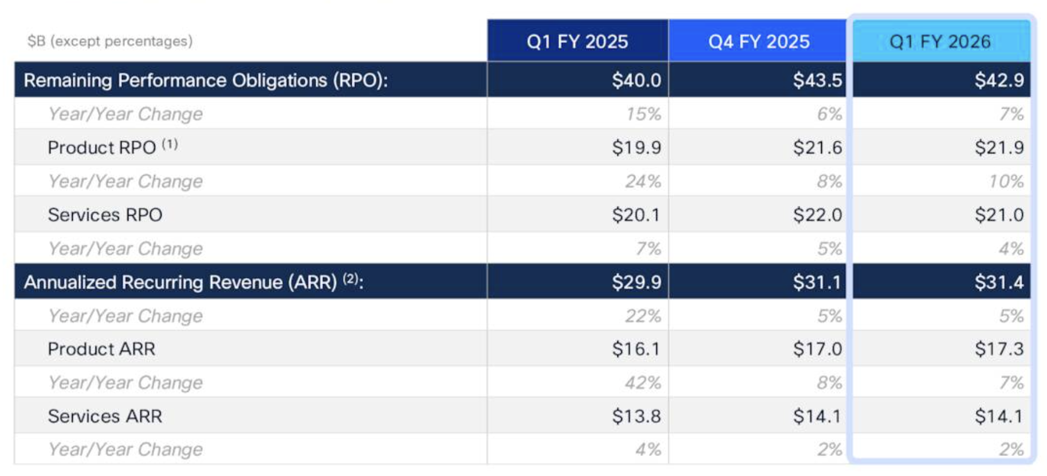This screenshot has height=476, width=1047.
Task: Select the Q4 FY 2025 column header
Action: pos(759,42)
